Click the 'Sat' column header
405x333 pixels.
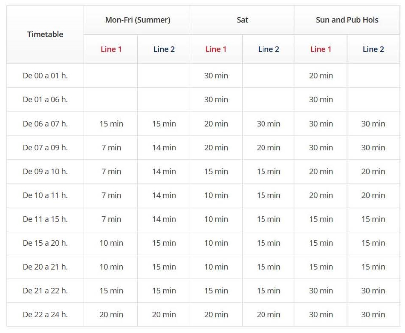[x=242, y=20]
